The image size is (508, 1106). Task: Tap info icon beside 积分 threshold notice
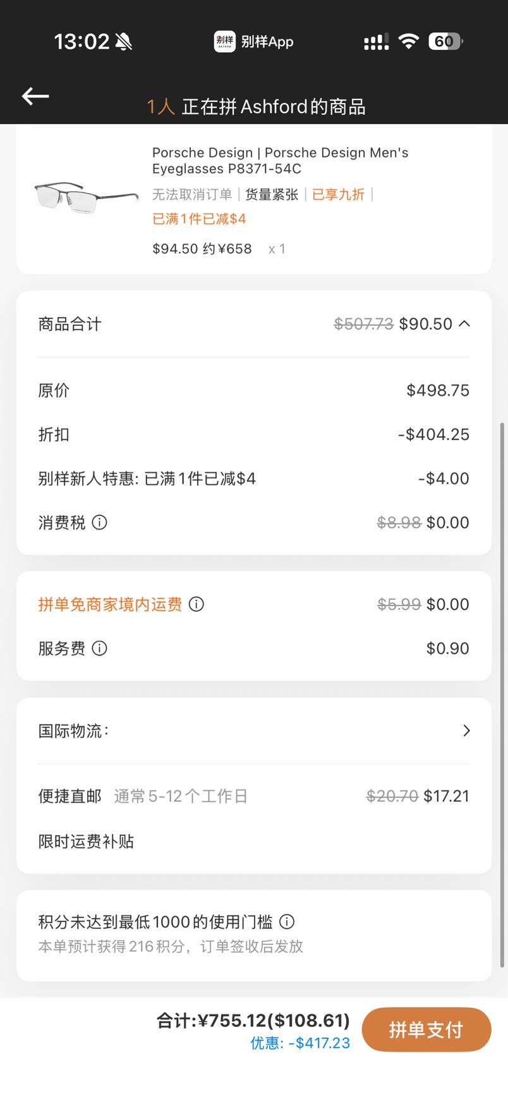[287, 922]
